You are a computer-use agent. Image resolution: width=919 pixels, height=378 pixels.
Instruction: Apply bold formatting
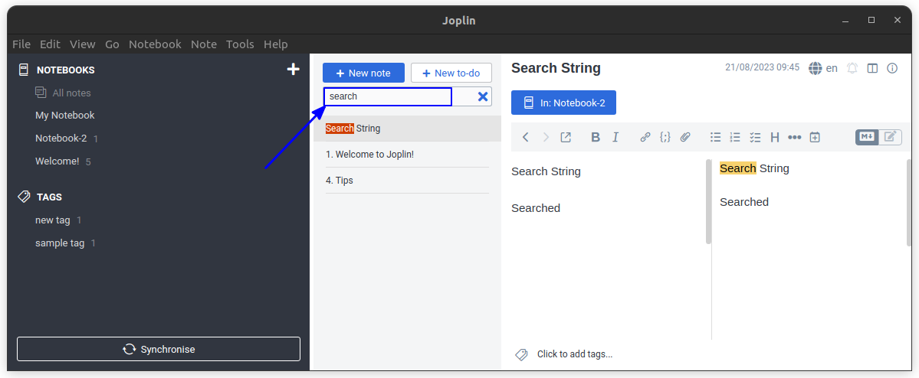point(596,137)
